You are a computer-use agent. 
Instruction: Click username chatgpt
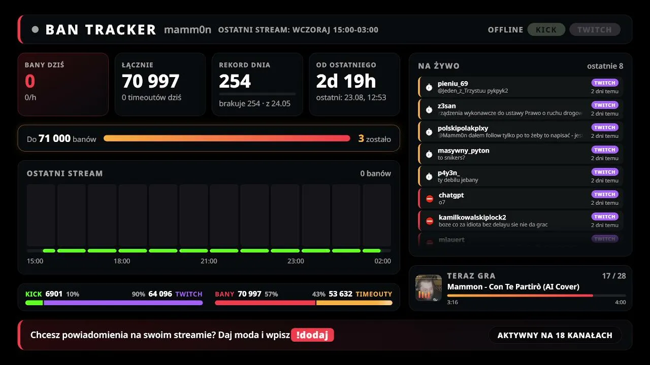pos(451,195)
